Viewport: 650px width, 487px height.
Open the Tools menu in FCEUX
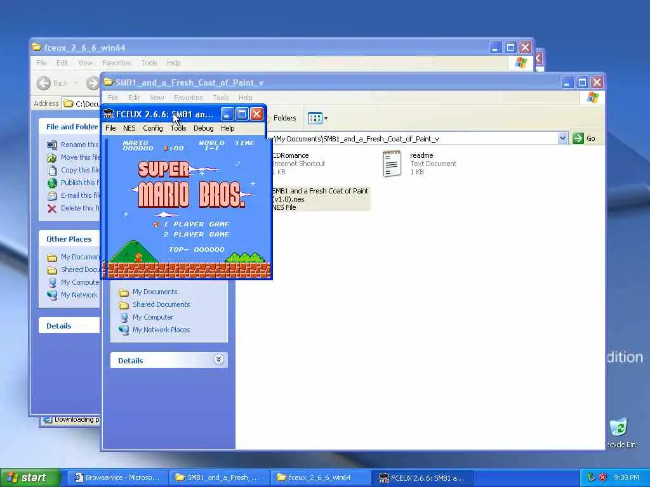(178, 128)
